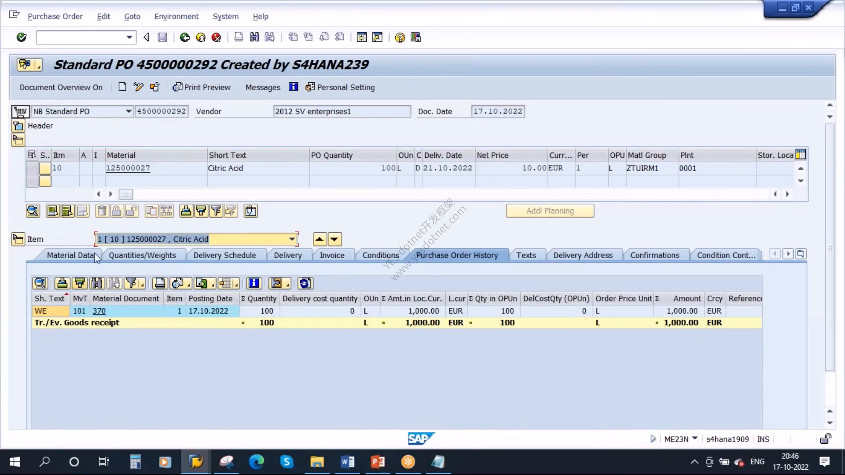Click the Personal Setting button
This screenshot has width=845, height=475.
340,88
